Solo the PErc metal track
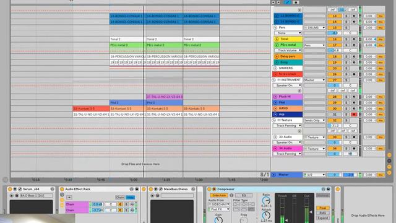 coord(346,45)
